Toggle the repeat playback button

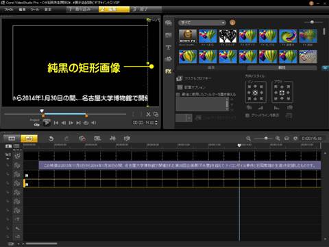[86, 123]
